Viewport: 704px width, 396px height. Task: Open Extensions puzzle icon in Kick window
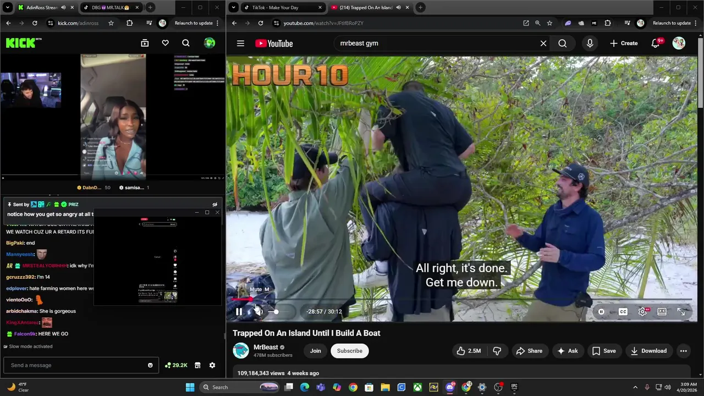[x=129, y=23]
